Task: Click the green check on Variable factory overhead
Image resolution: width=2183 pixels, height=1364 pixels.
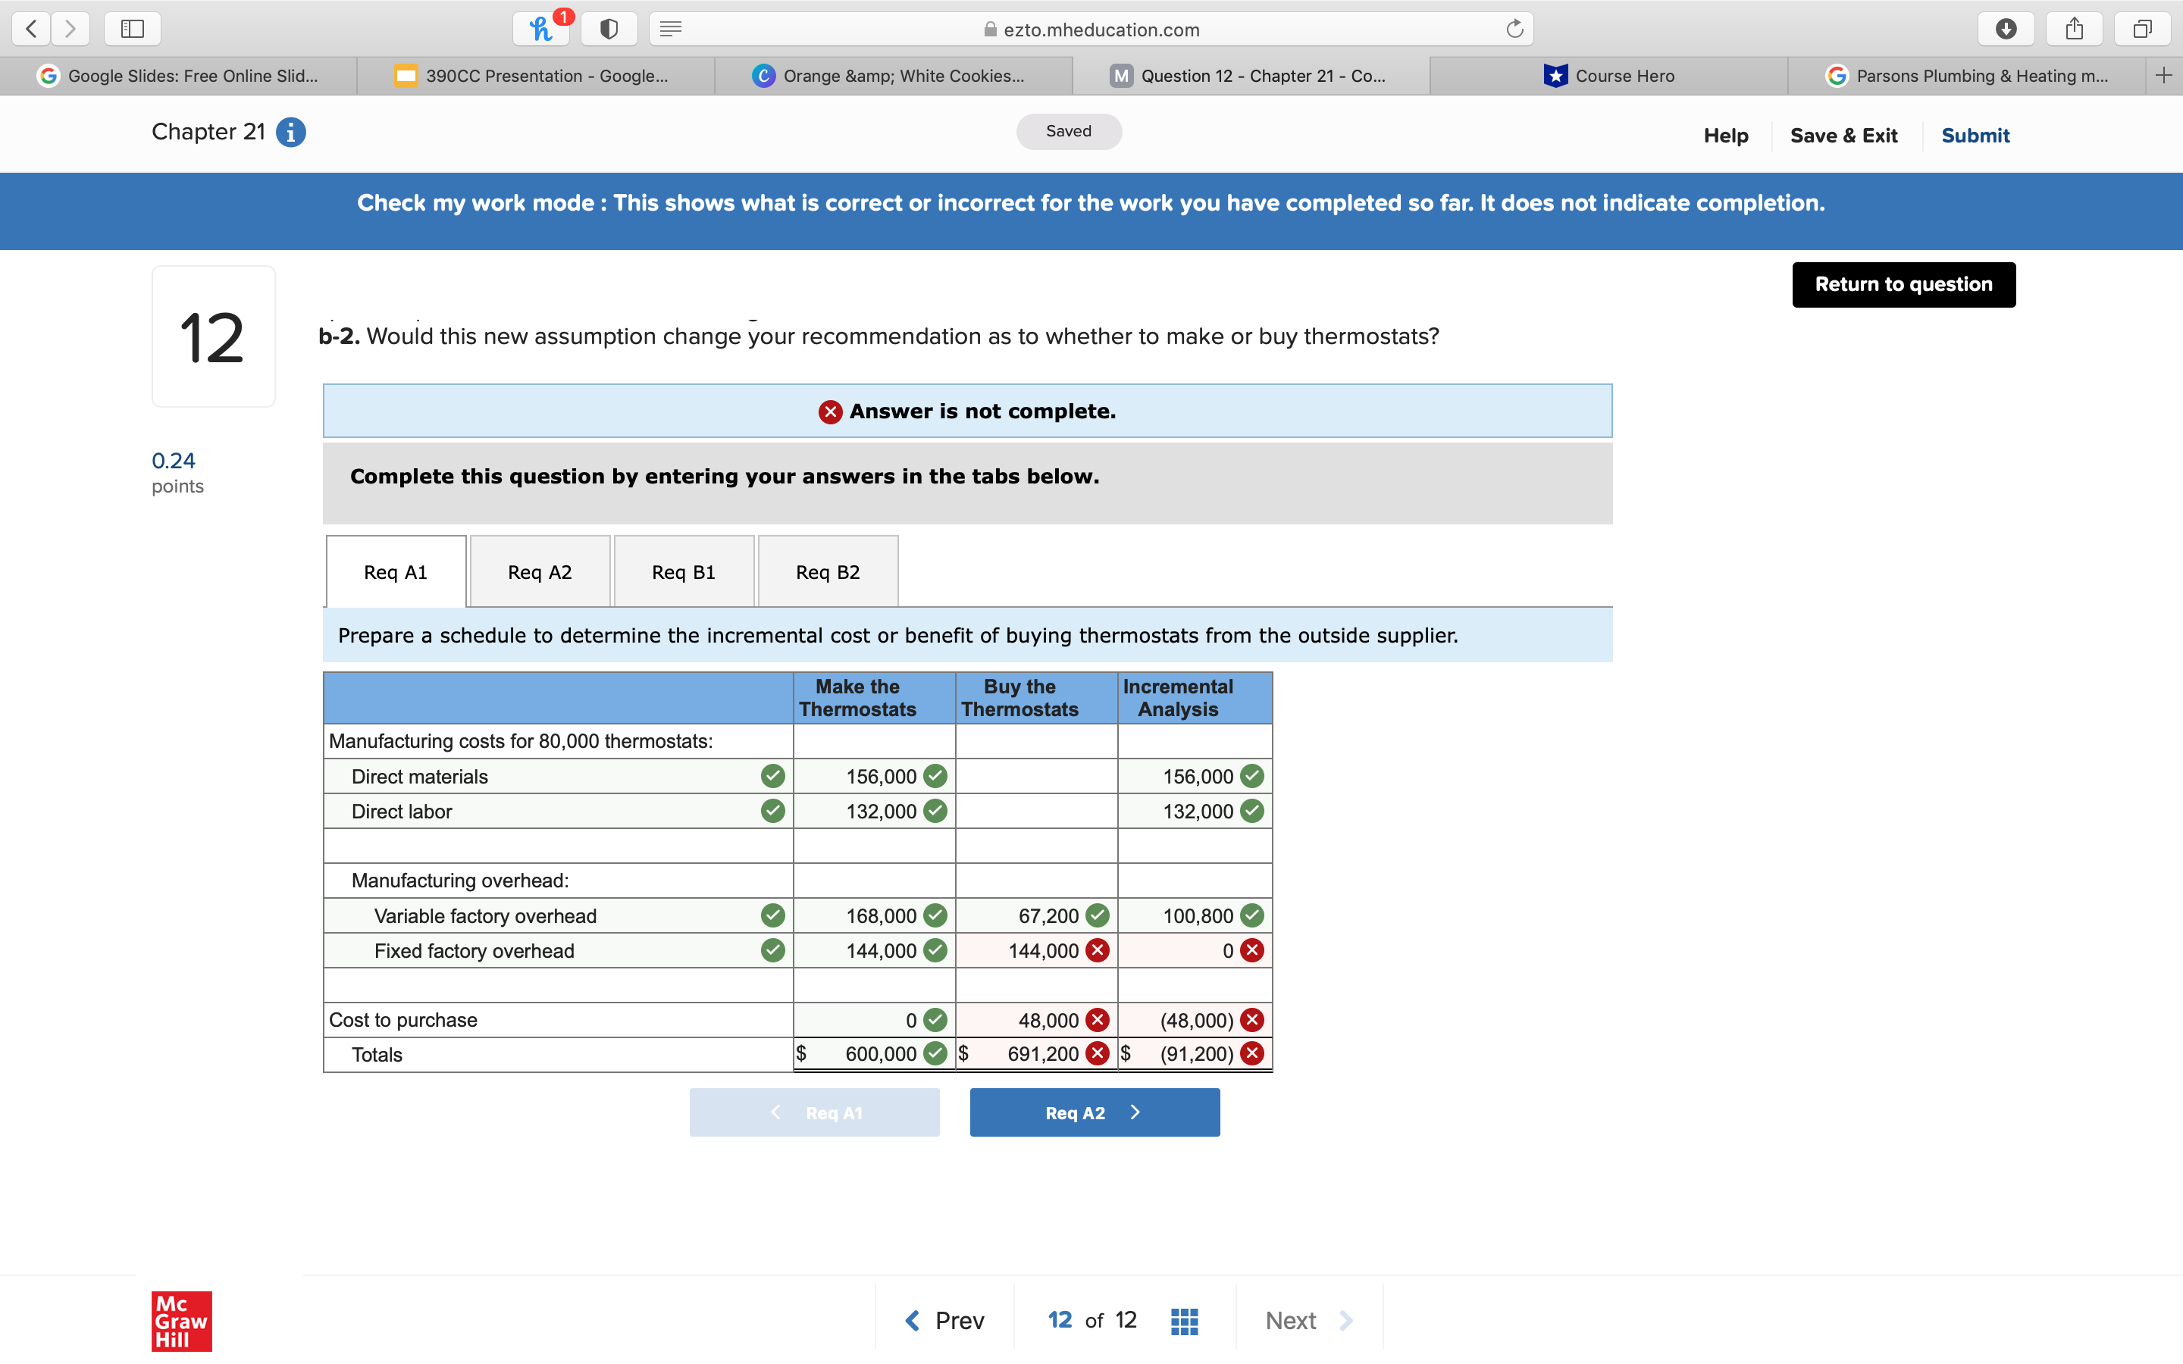Action: tap(772, 915)
